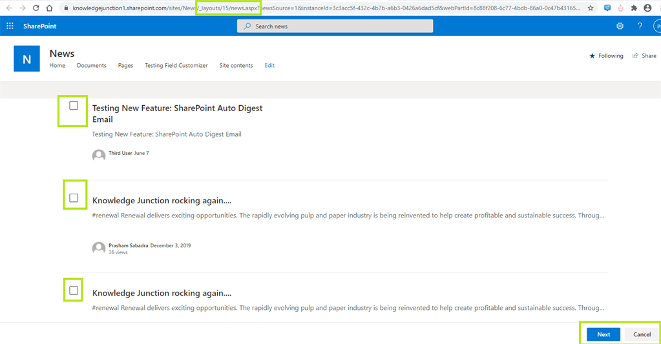The width and height of the screenshot is (661, 344).
Task: Click the 36 views text
Action: 118,252
